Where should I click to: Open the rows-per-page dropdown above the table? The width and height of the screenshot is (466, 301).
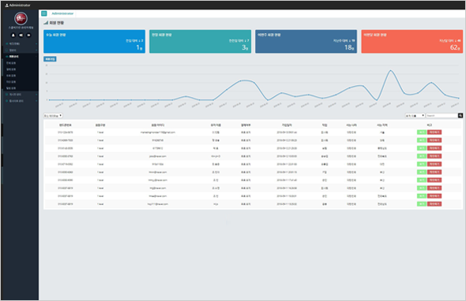click(53, 115)
